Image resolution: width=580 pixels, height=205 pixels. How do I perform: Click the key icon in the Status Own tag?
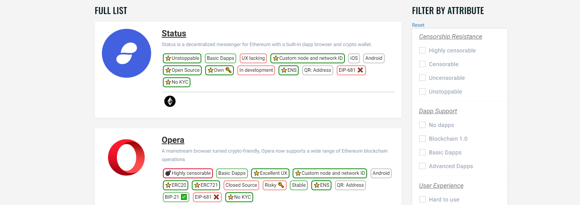click(228, 70)
